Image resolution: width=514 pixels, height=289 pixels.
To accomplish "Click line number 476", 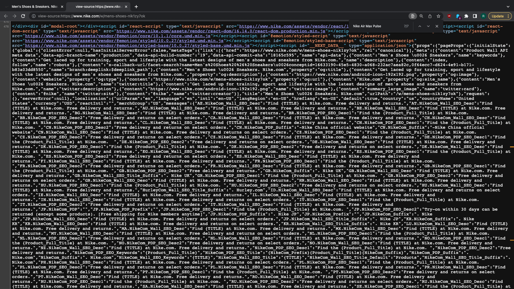I will [x=6, y=26].
